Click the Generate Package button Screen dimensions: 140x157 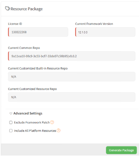point(121,150)
